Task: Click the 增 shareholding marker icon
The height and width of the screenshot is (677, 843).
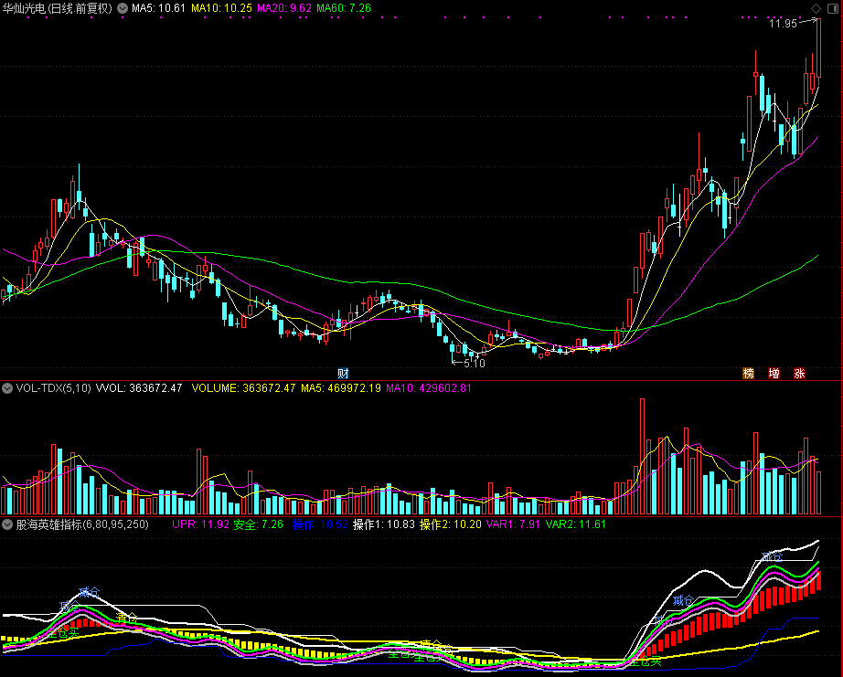Action: pyautogui.click(x=774, y=373)
